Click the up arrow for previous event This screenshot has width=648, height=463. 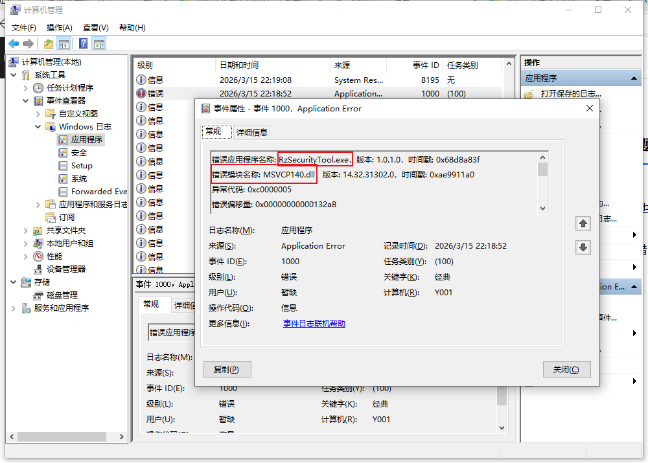[583, 223]
